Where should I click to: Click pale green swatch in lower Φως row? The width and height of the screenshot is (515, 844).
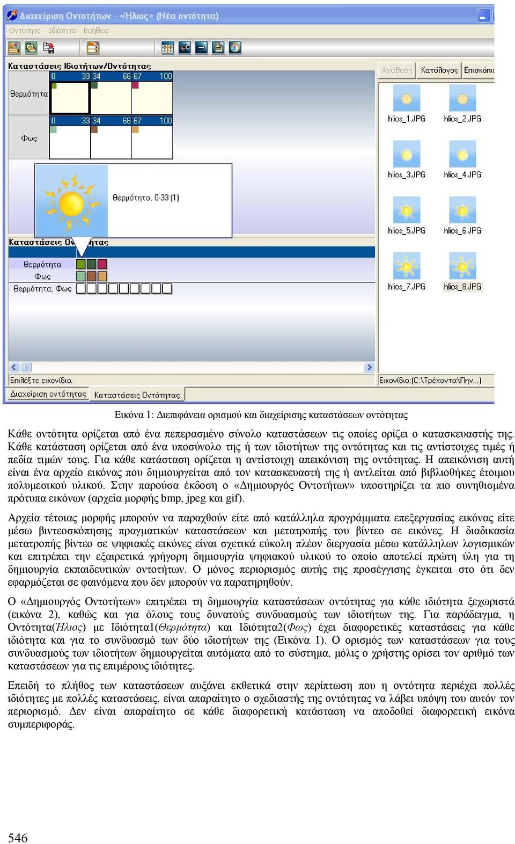[x=81, y=276]
